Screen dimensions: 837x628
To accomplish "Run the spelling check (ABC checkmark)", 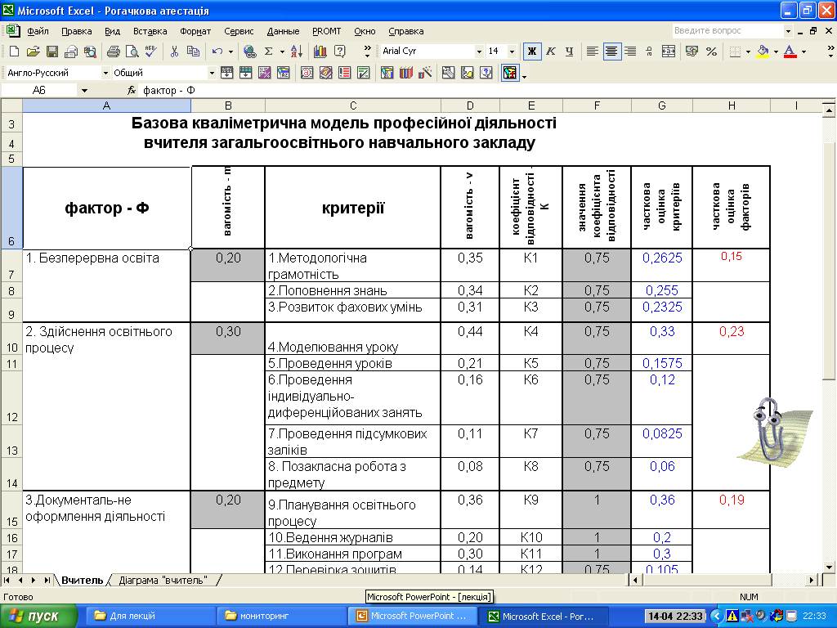I will pos(150,52).
